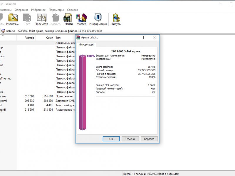Launch the Найти search tool
Screen dimensions: 235x176
click(68, 19)
